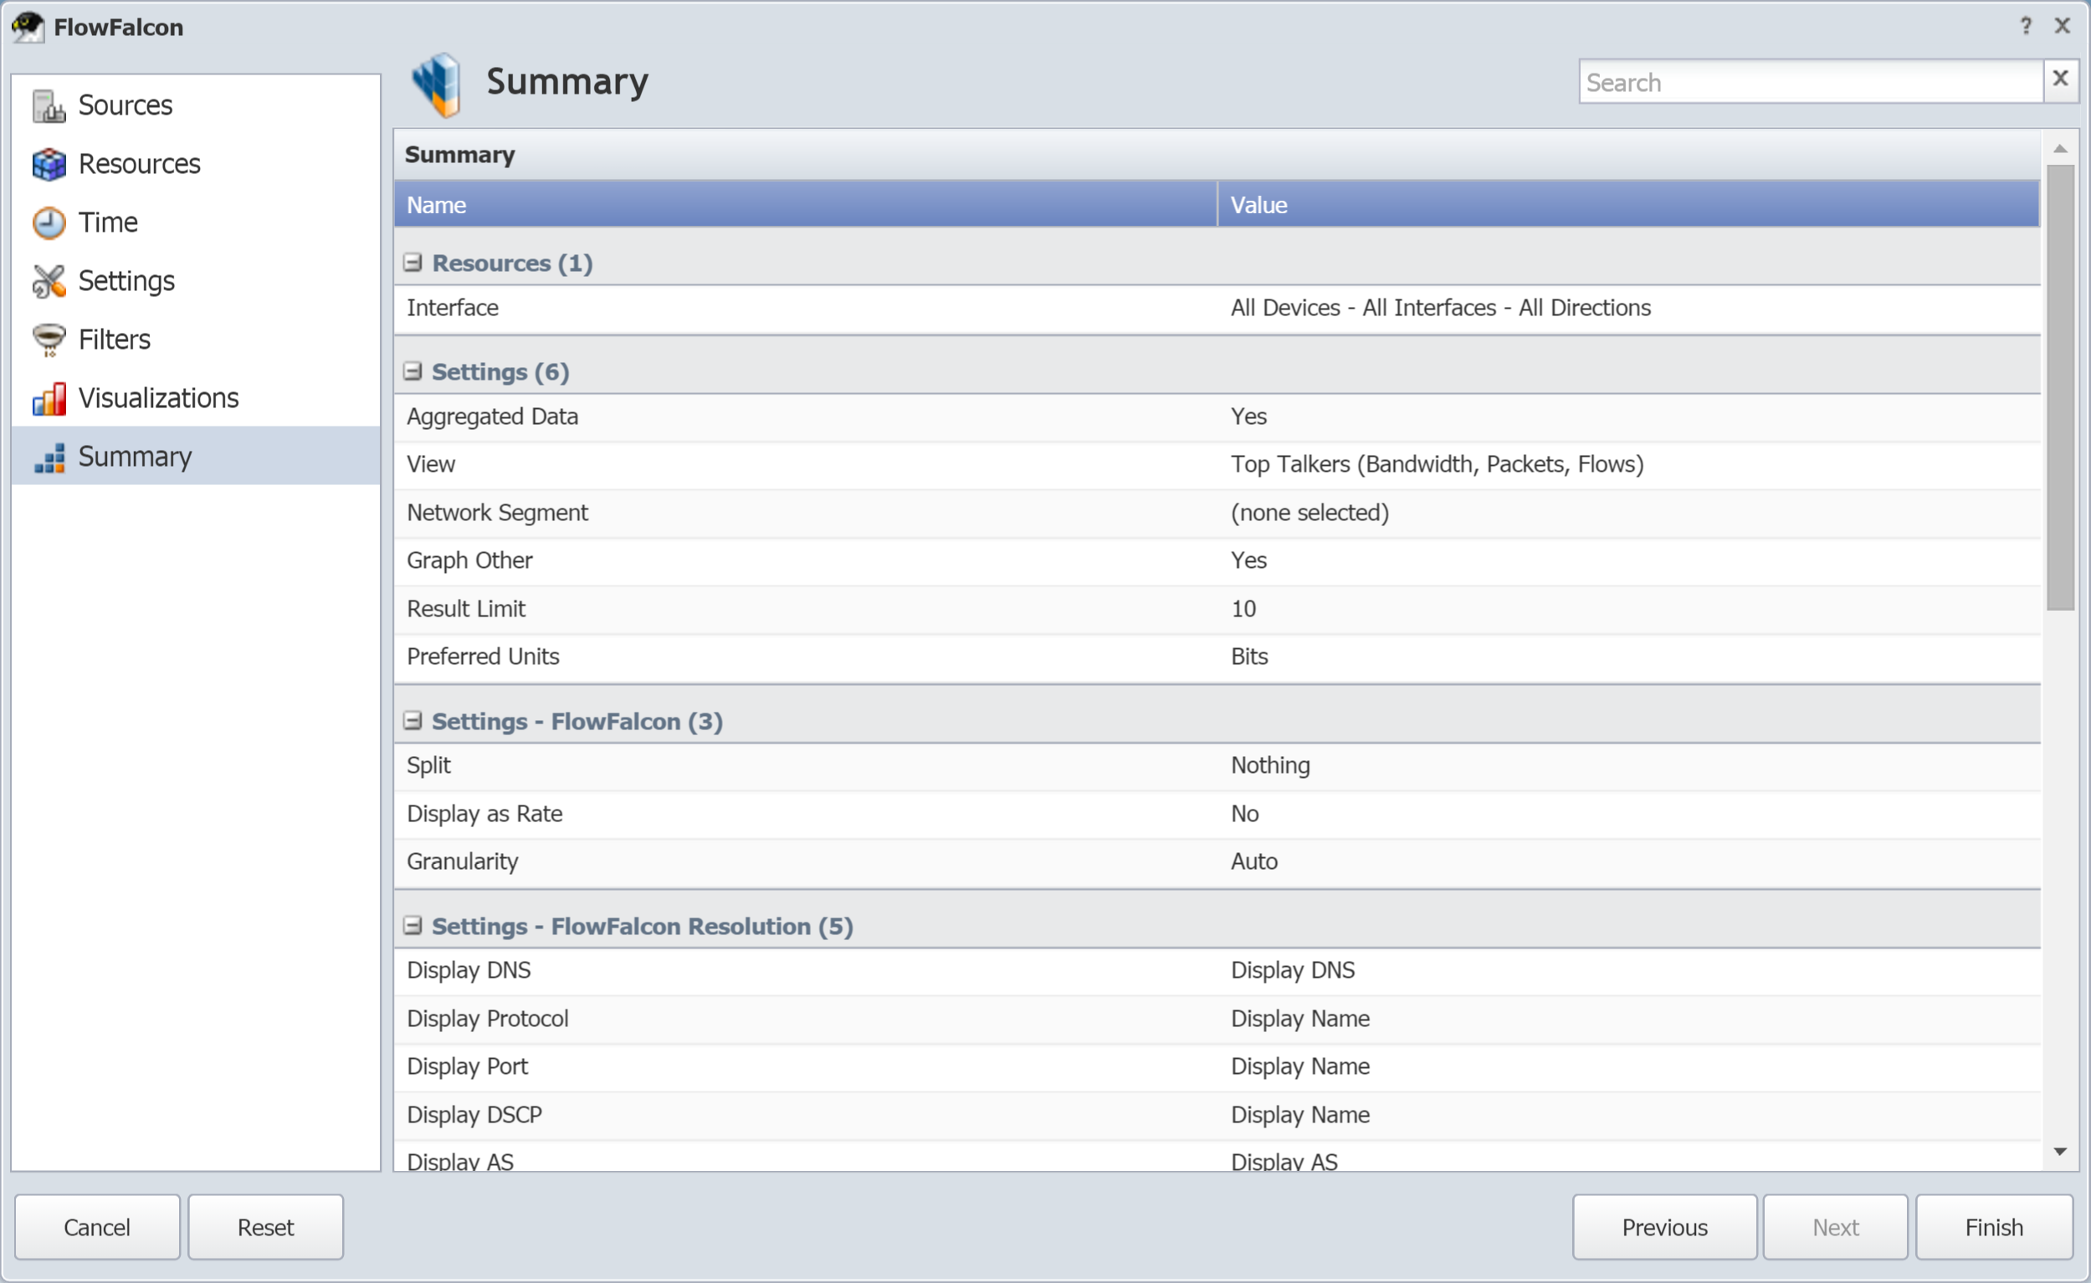Viewport: 2091px width, 1283px height.
Task: Click the 'Auto' granularity value
Action: (x=1254, y=862)
